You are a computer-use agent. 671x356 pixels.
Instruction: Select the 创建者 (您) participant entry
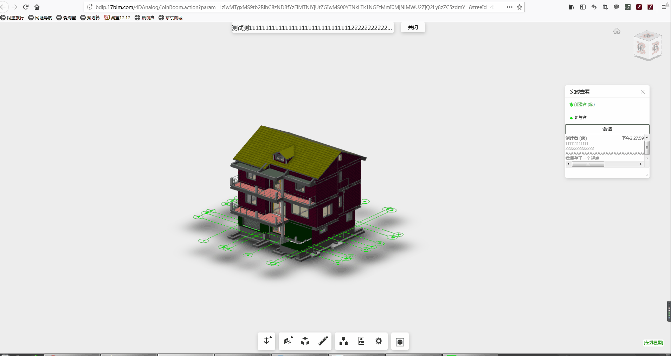click(582, 105)
